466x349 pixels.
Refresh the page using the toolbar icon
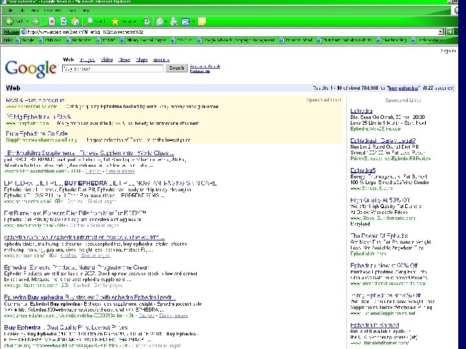[x=63, y=21]
